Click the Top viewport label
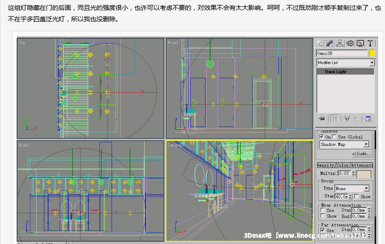 (22, 43)
